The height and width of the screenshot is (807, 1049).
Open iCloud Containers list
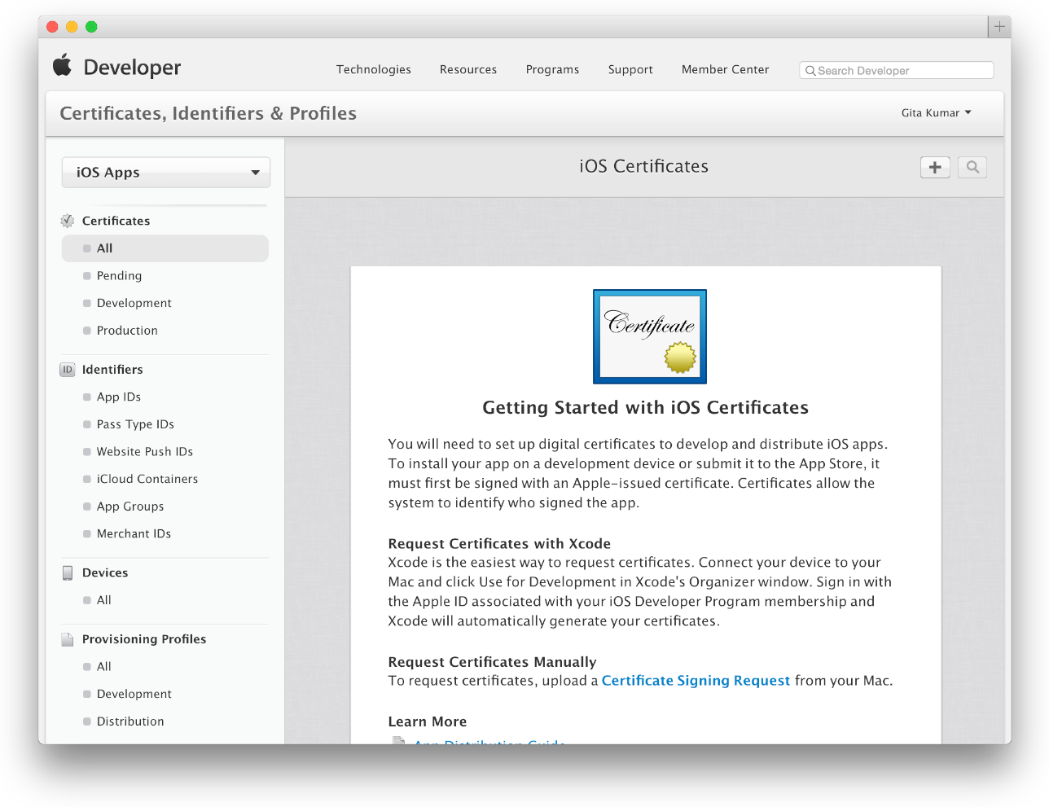[x=147, y=479]
